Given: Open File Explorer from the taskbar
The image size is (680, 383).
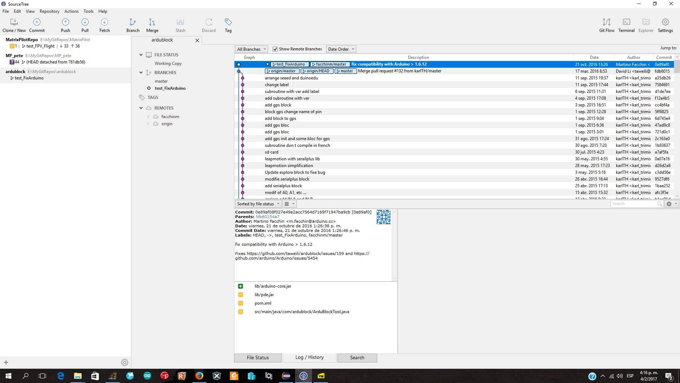Looking at the screenshot, I should click(78, 376).
